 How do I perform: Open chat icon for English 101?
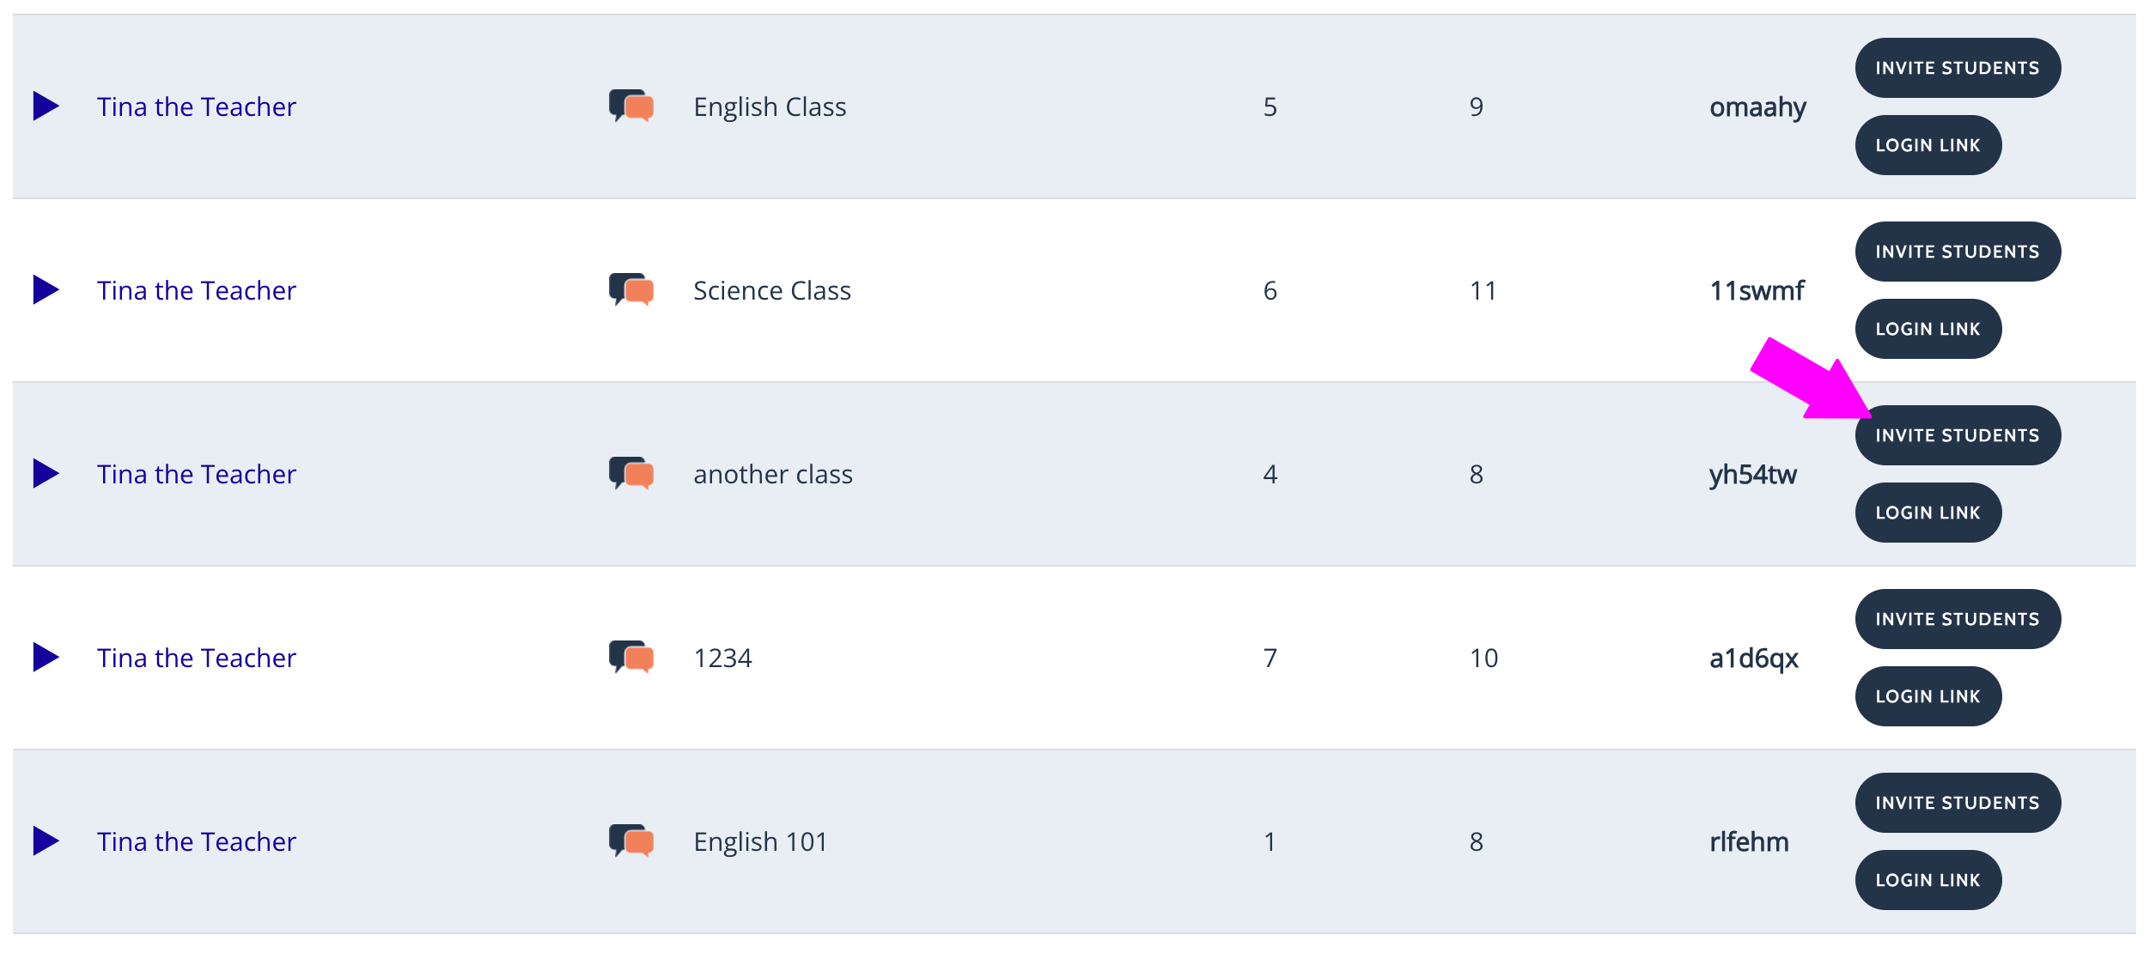[631, 841]
